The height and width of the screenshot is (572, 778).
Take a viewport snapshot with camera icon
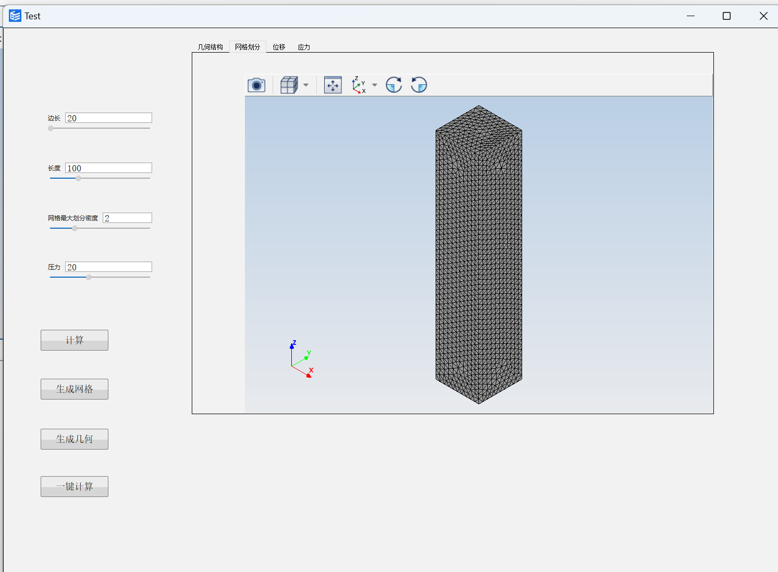coord(256,85)
